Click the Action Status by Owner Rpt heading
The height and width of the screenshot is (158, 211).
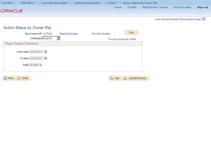27,28
